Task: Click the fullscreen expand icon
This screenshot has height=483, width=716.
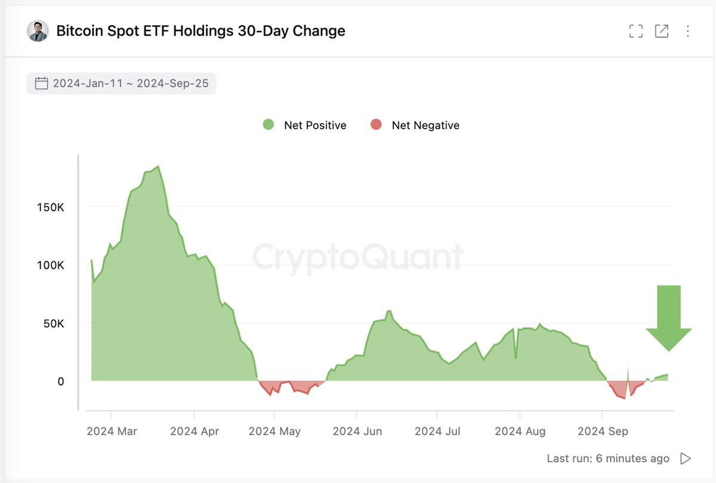Action: [636, 32]
